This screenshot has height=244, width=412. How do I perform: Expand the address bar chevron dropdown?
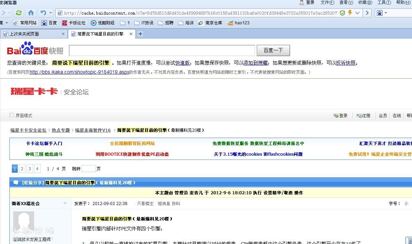tap(357, 13)
